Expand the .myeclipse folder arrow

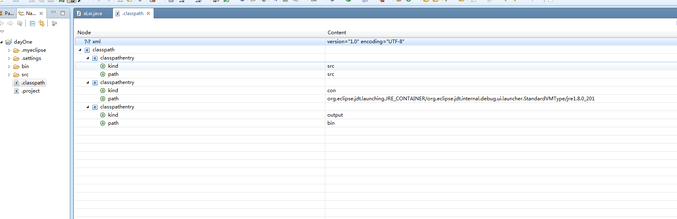9,50
